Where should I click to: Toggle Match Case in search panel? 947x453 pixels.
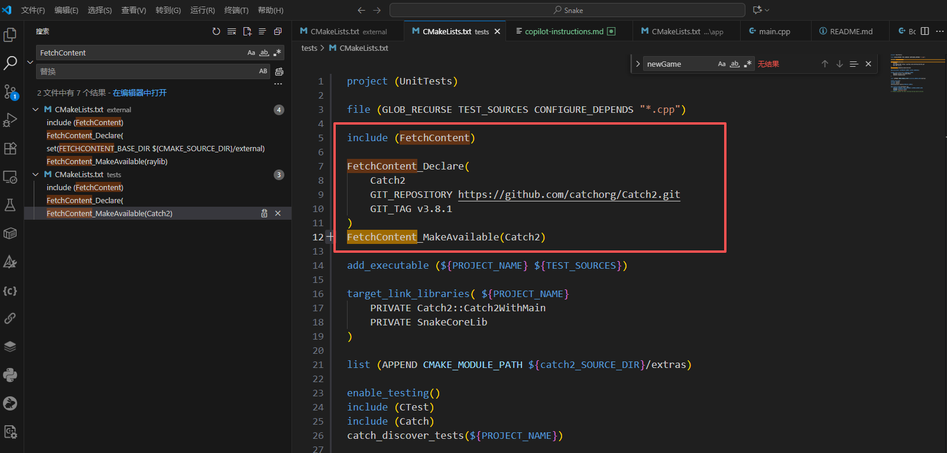251,53
